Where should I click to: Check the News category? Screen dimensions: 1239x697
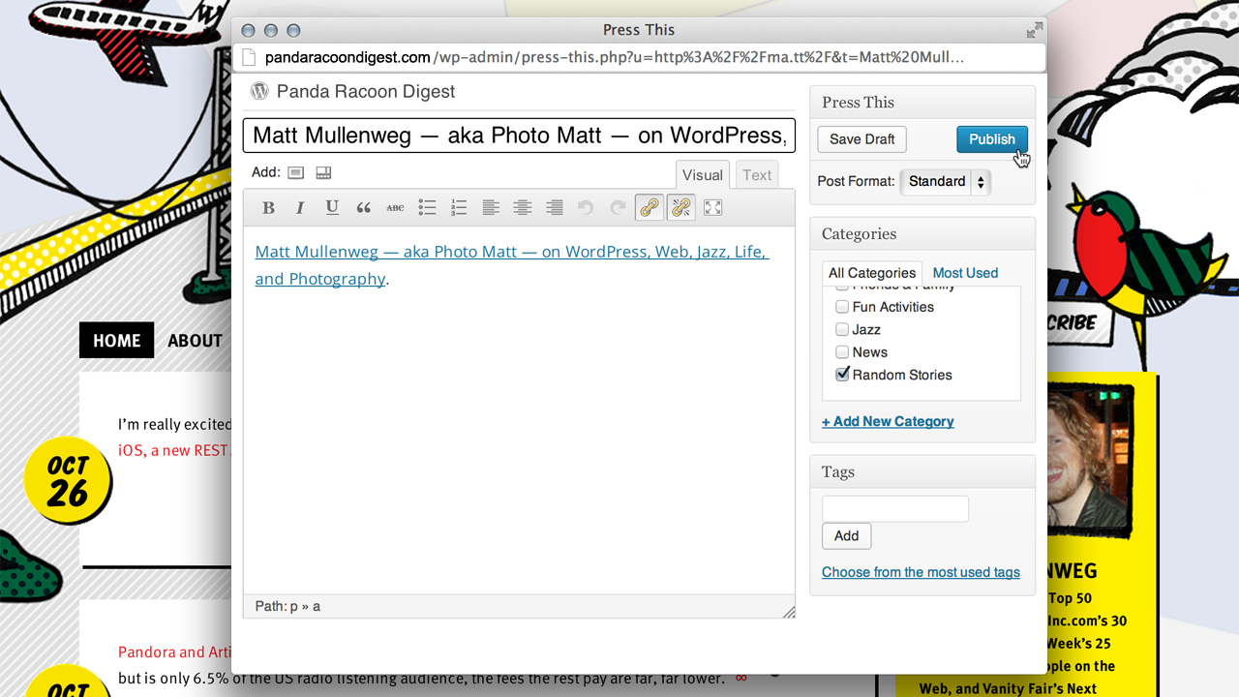(x=842, y=351)
